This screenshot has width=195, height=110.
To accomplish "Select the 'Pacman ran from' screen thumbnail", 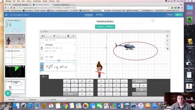I will point(15,56).
